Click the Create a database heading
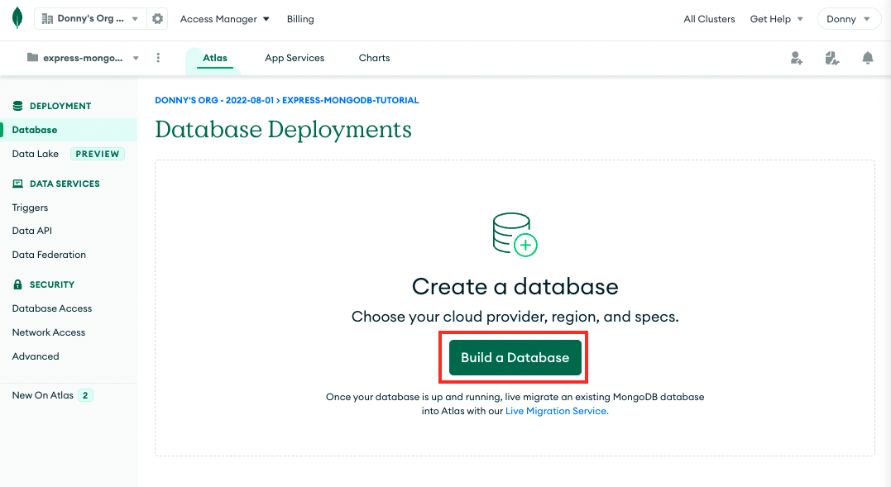The height and width of the screenshot is (487, 891). 515,287
